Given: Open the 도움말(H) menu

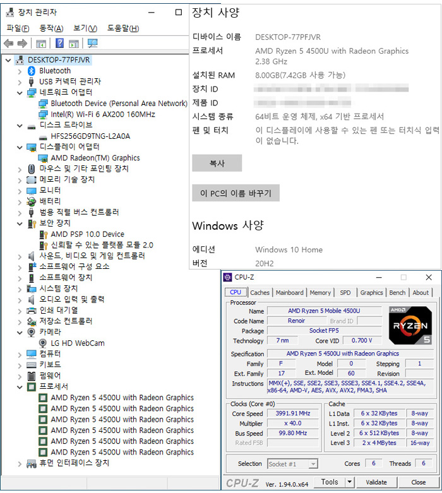Looking at the screenshot, I should pyautogui.click(x=123, y=28).
